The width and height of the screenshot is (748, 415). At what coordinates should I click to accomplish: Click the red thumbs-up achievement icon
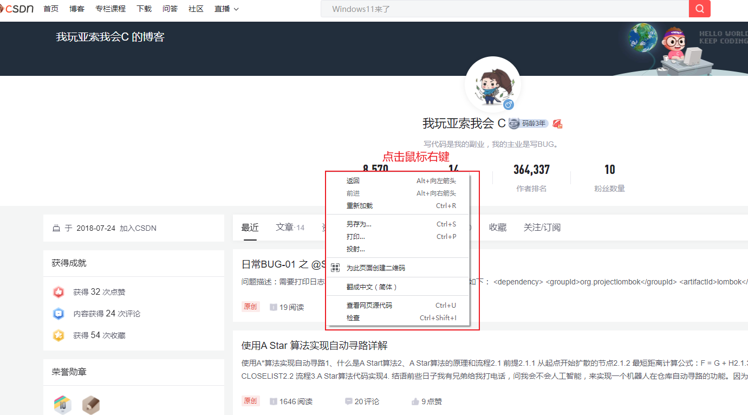click(x=58, y=292)
